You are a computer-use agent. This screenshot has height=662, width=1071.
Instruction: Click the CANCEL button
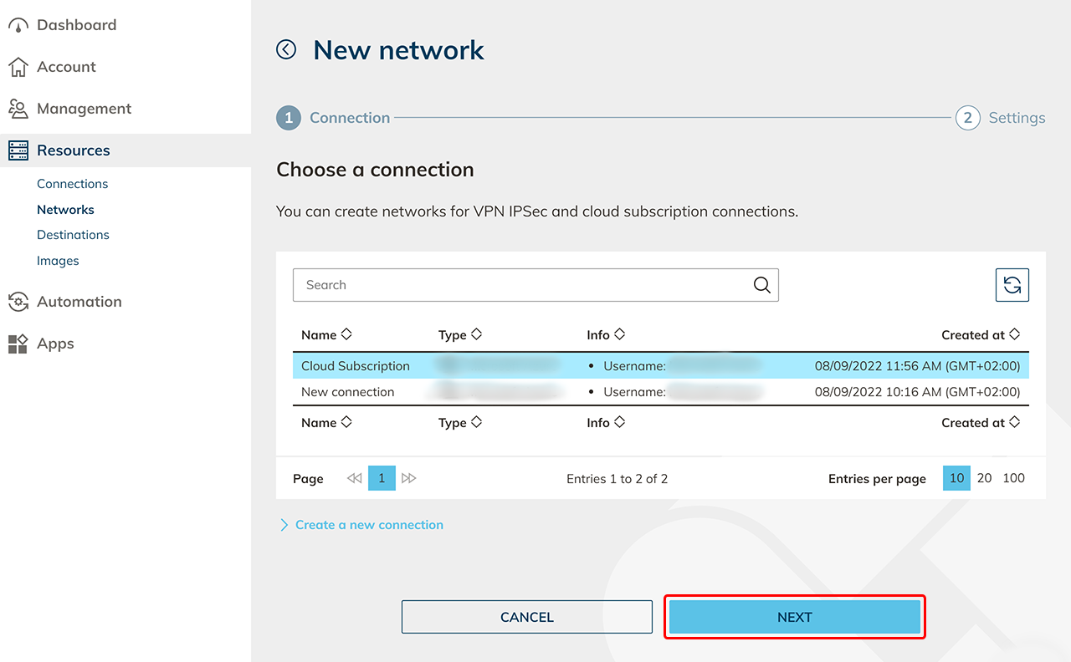527,617
